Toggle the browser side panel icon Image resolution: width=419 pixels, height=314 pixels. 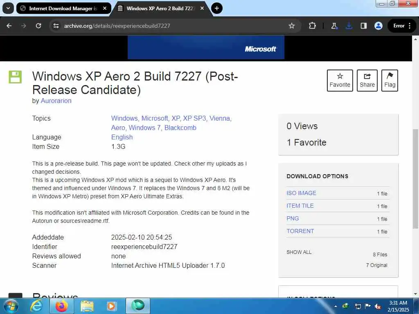tap(363, 26)
